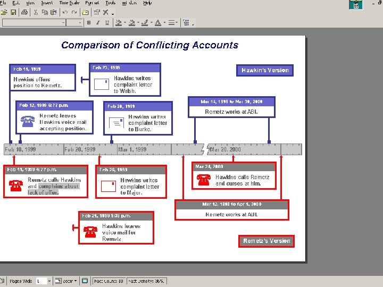The image size is (383, 287).
Task: Click the red phone in Hawkins calls Remetz fact
Action: click(204, 180)
